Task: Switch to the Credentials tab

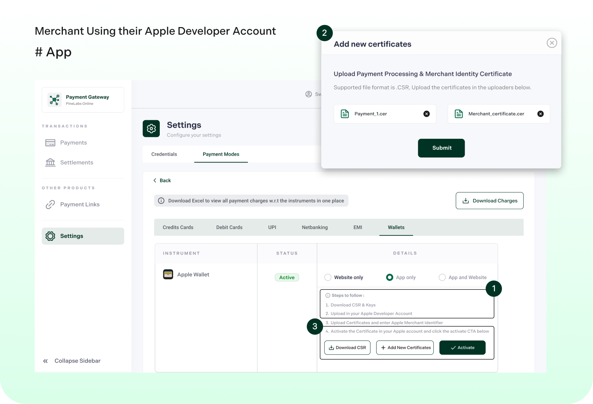Action: click(x=164, y=154)
